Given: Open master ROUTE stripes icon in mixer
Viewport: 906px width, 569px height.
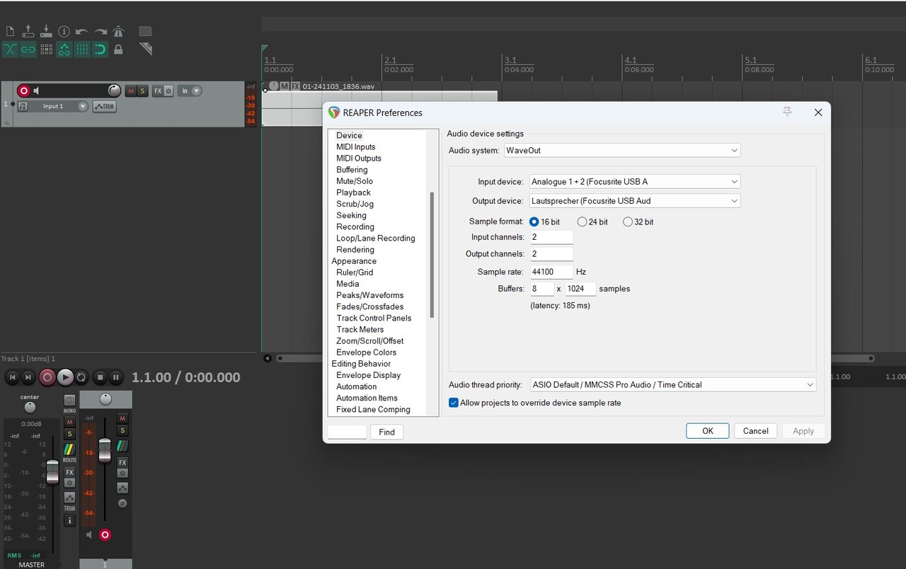Looking at the screenshot, I should (x=69, y=449).
